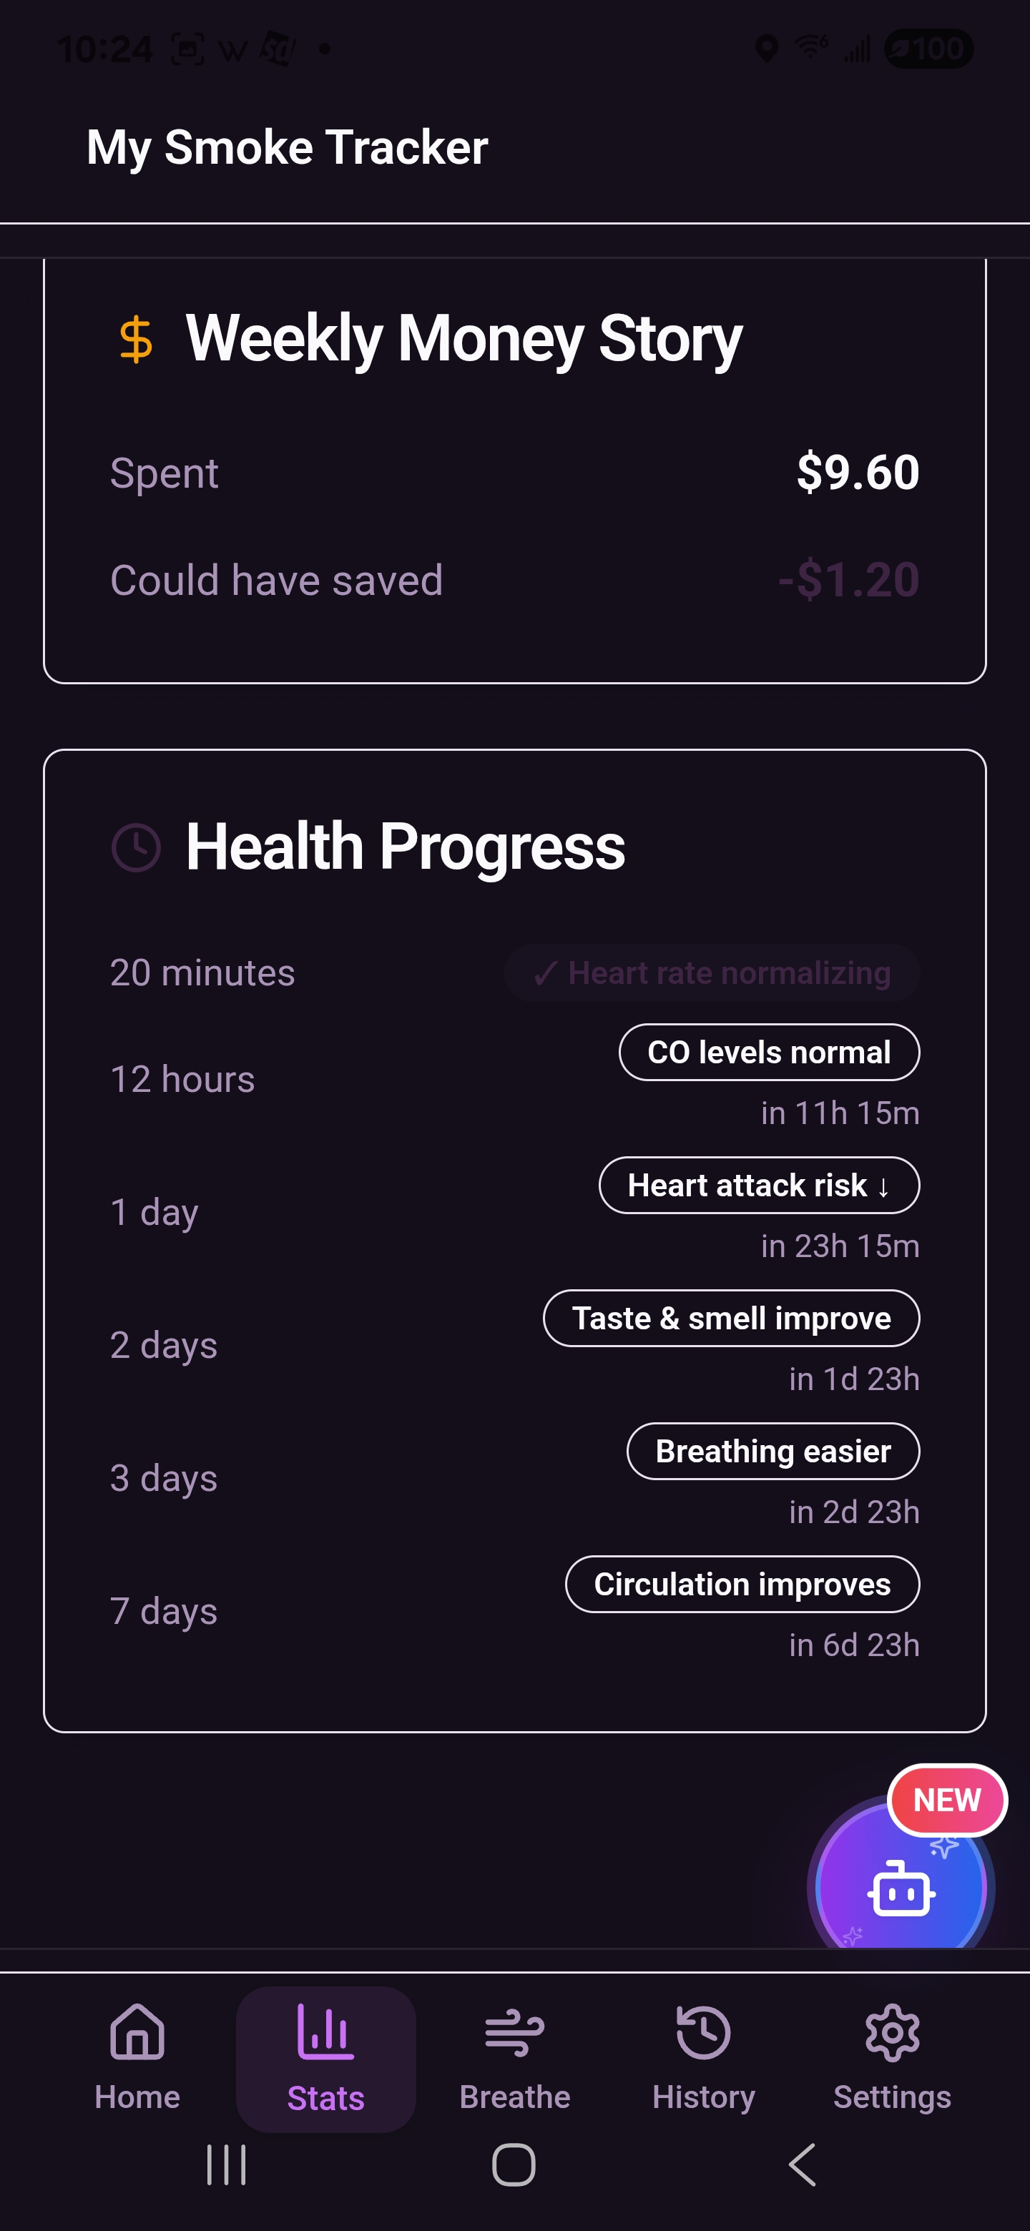Tap the Heart rate normalizing checkmark badge

click(x=712, y=972)
